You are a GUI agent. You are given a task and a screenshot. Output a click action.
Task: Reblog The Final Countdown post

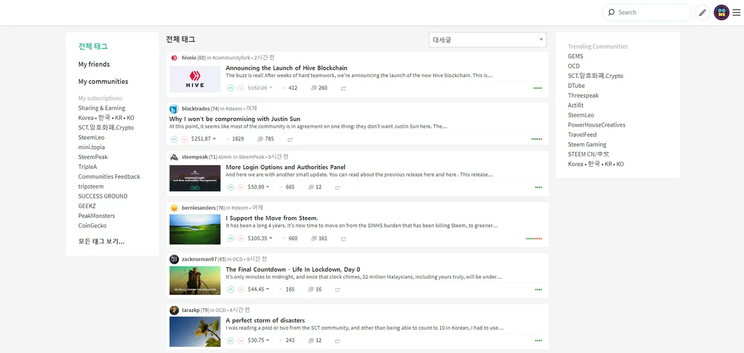pyautogui.click(x=338, y=289)
